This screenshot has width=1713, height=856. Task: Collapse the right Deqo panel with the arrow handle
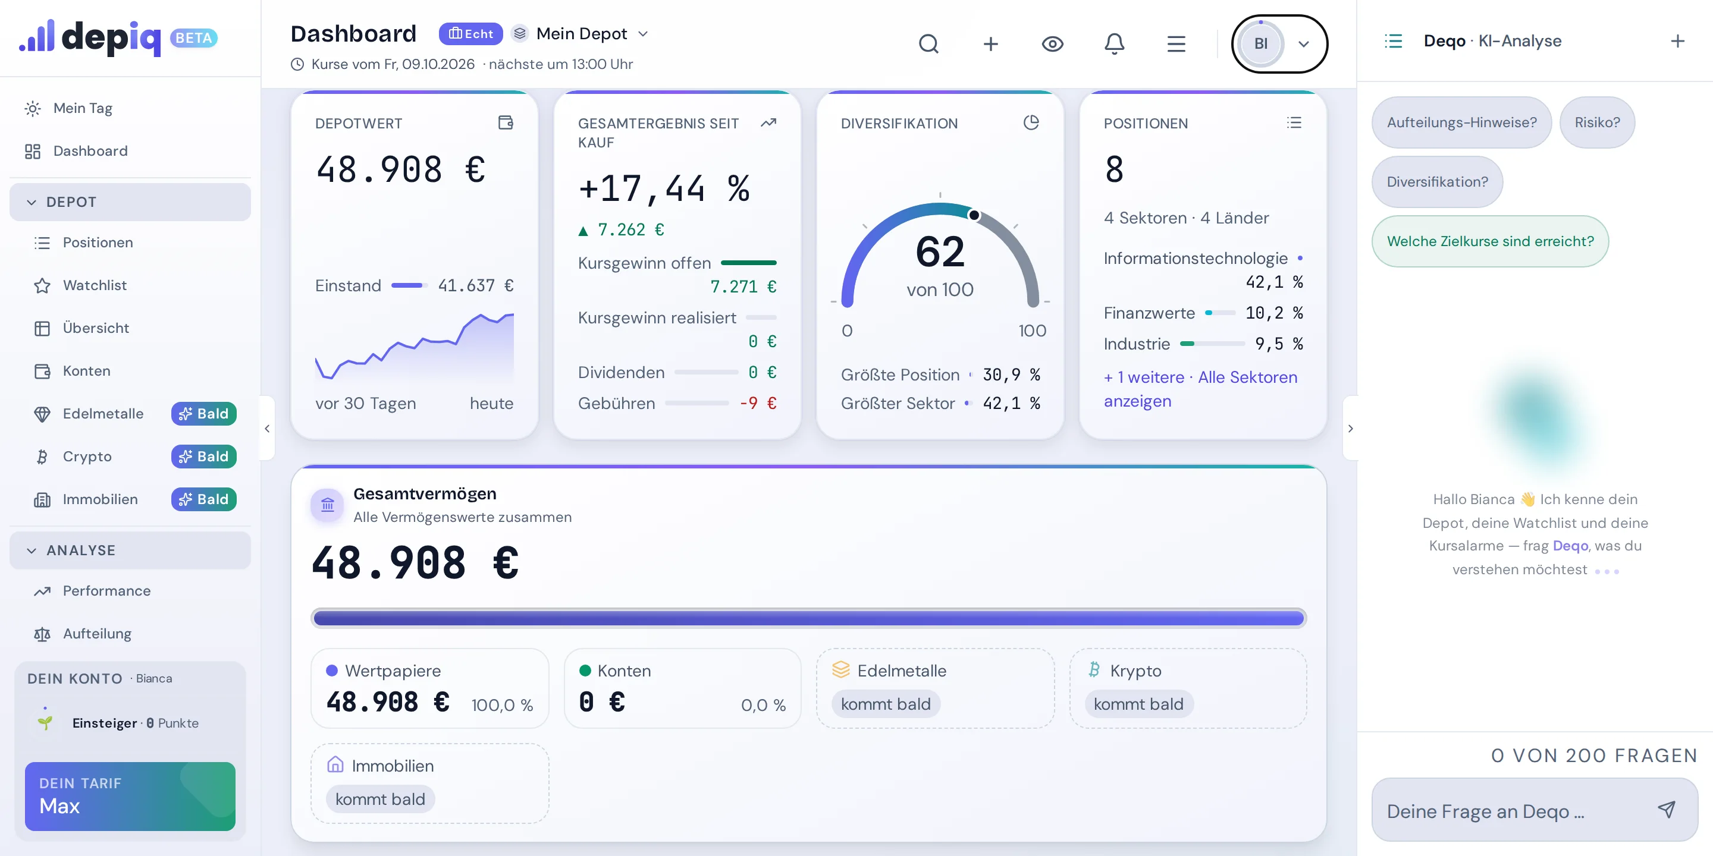click(1350, 429)
